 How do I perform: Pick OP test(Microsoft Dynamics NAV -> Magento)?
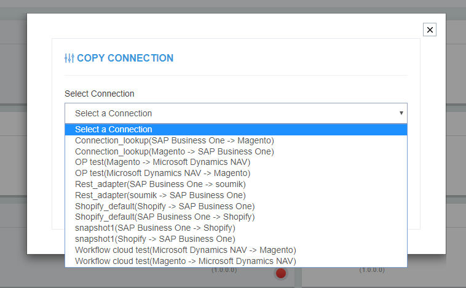click(x=236, y=173)
